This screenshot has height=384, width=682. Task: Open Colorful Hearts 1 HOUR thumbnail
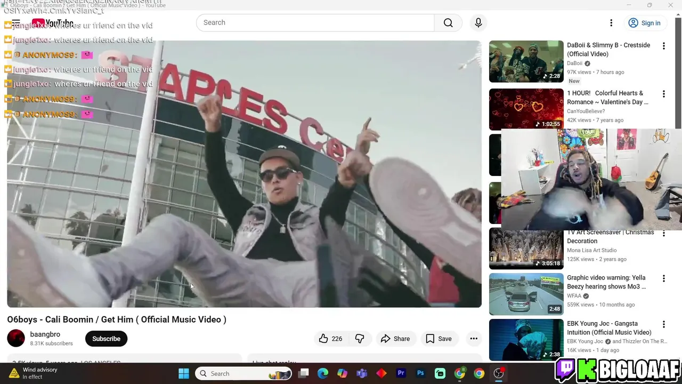point(526,109)
